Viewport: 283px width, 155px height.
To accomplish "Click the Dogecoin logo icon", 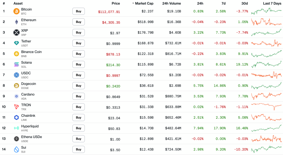I will point(16,86).
